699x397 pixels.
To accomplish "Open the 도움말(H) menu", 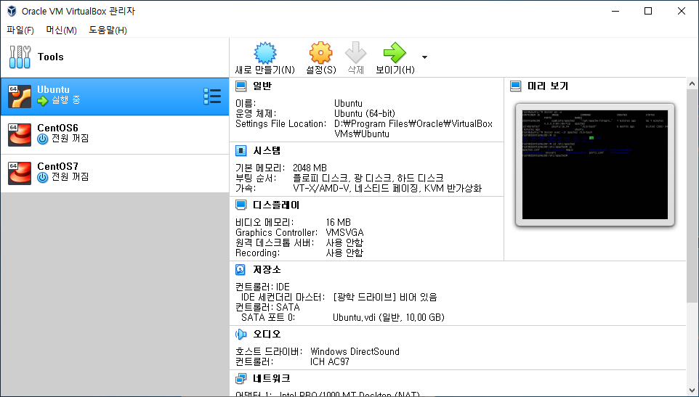I will point(108,30).
